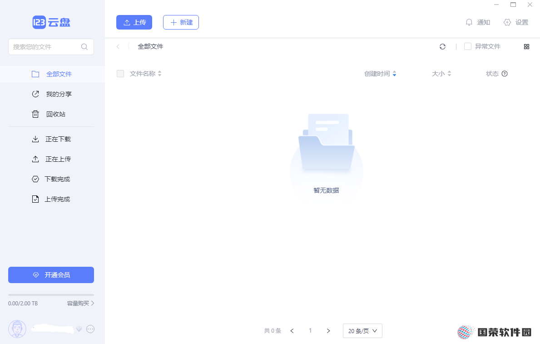Sort by 大小 column
The height and width of the screenshot is (344, 540).
pos(441,74)
